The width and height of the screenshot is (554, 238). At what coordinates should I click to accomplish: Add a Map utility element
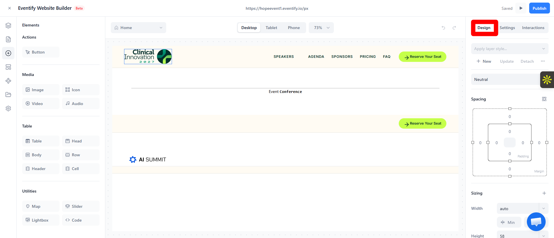(x=41, y=206)
